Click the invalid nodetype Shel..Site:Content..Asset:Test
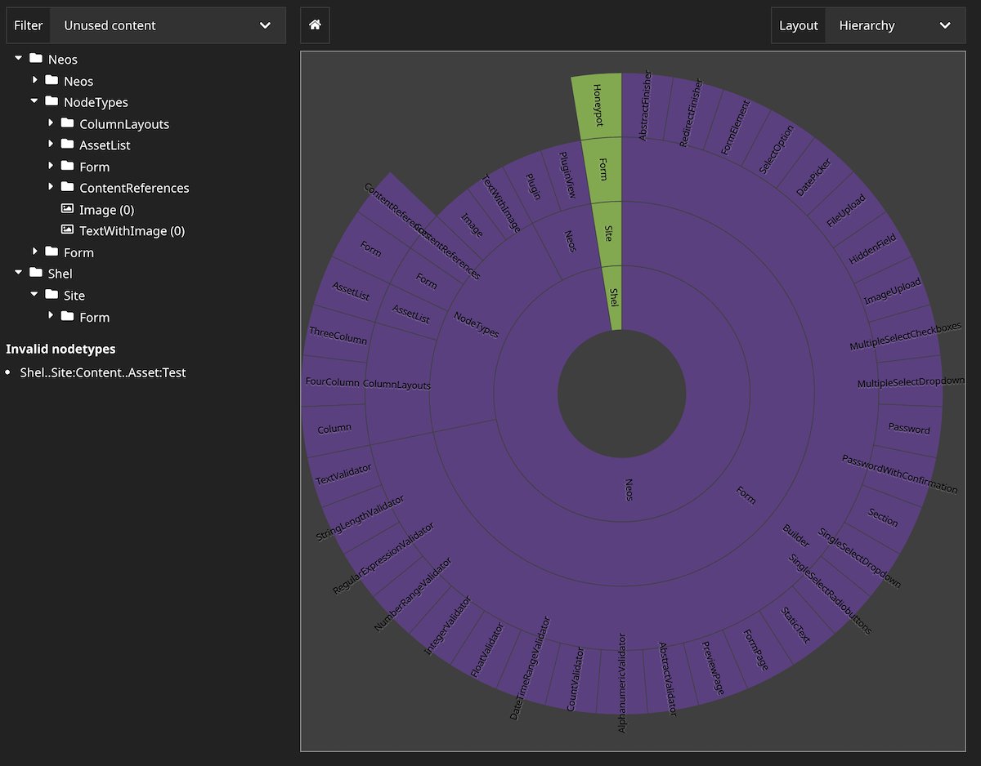The width and height of the screenshot is (981, 766). pyautogui.click(x=103, y=372)
